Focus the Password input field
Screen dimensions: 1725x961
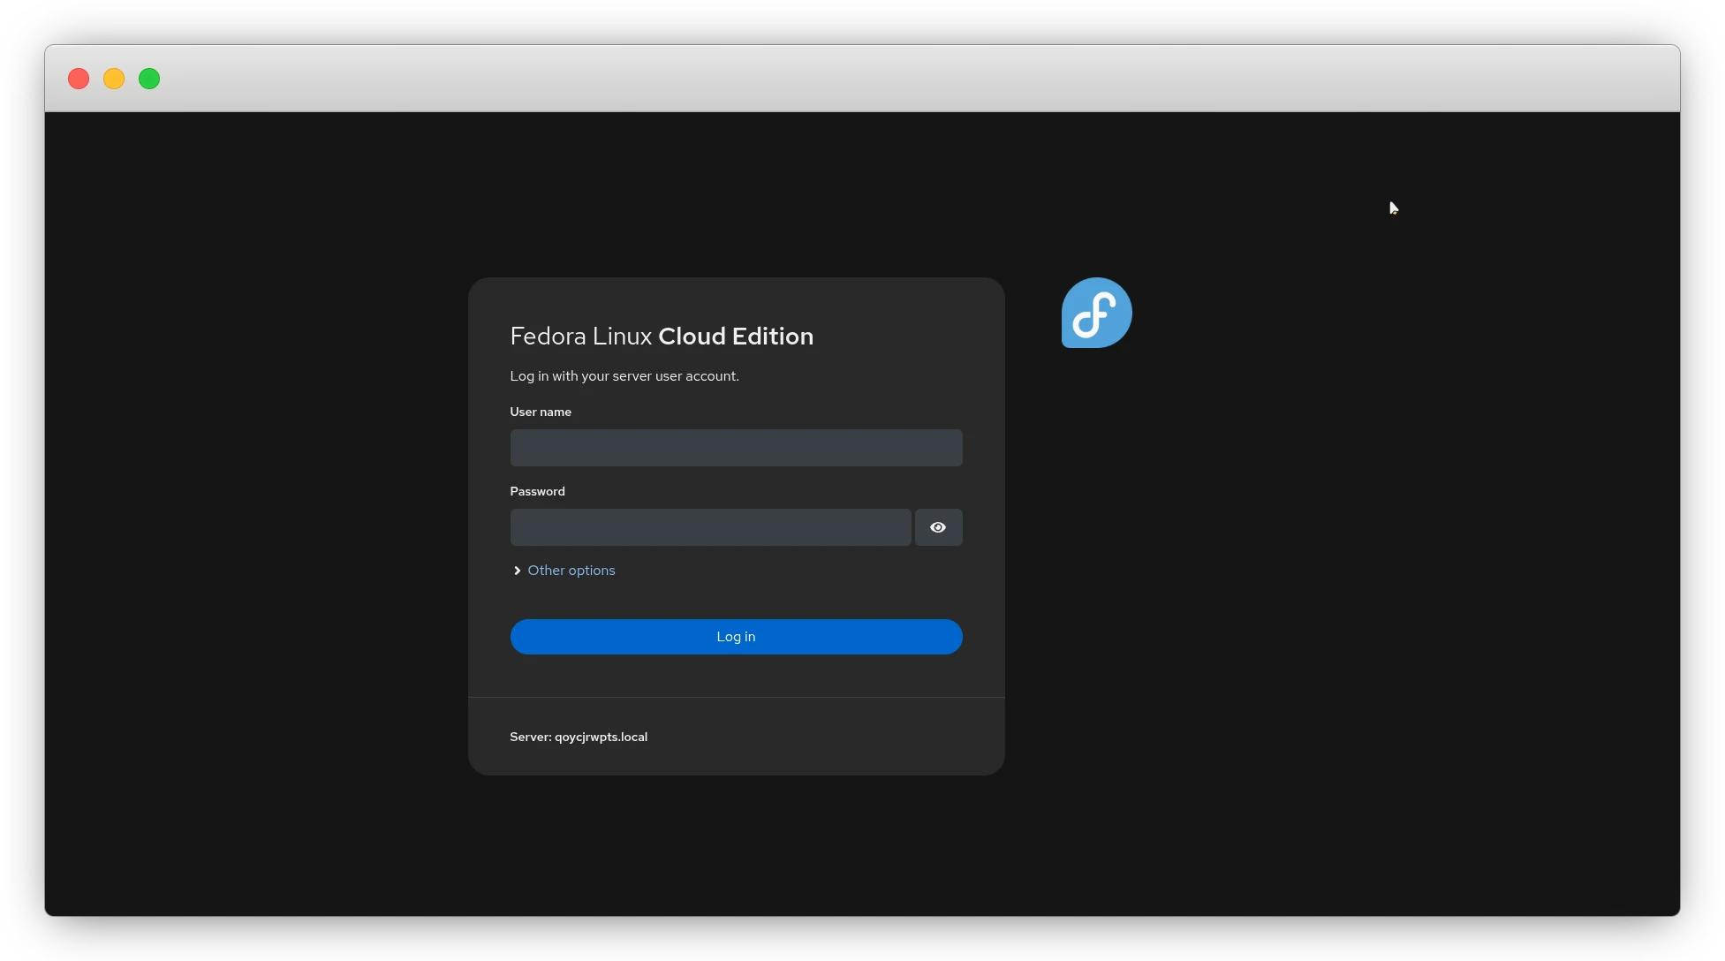(710, 527)
